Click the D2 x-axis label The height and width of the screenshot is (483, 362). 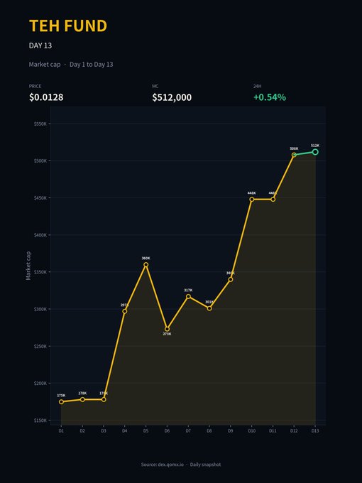82,431
